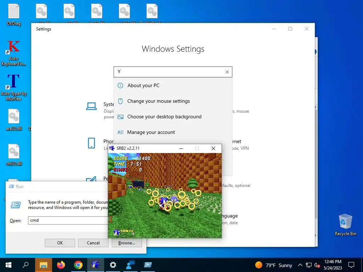Click the Open field containing cmd
This screenshot has width=363, height=272.
68,220
